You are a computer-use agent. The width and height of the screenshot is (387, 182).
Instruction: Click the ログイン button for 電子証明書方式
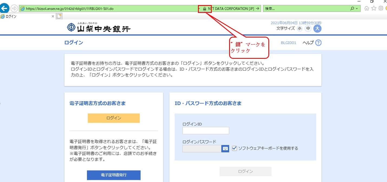click(x=113, y=118)
